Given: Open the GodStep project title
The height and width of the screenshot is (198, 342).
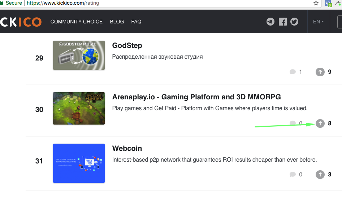Looking at the screenshot, I should 127,46.
